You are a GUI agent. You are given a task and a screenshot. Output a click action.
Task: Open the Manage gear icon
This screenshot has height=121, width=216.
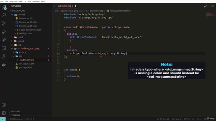4,113
